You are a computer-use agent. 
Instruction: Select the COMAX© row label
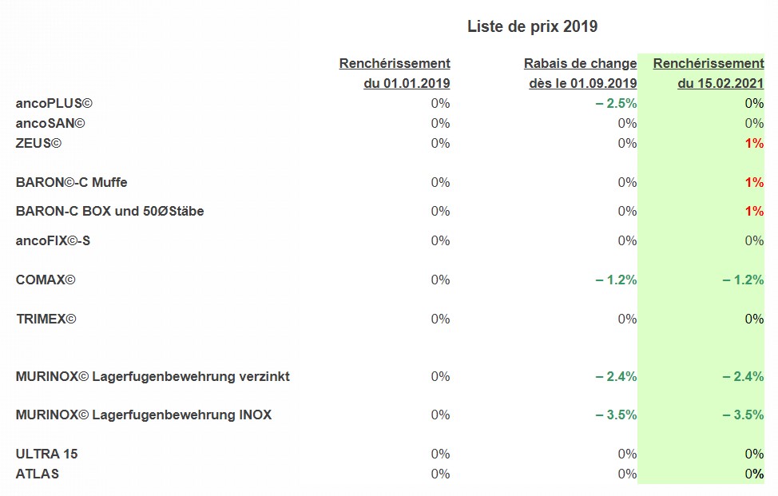(x=46, y=280)
